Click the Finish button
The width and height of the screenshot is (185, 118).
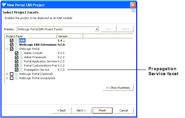pos(102,110)
